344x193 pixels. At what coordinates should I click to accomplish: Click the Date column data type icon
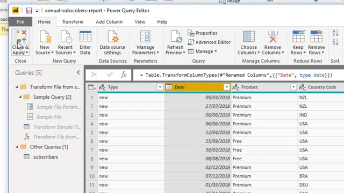pyautogui.click(x=169, y=87)
